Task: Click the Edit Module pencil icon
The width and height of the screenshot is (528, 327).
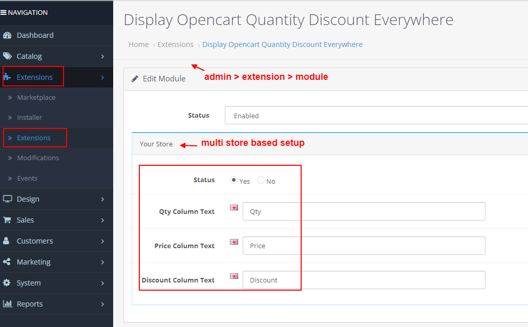Action: click(135, 78)
